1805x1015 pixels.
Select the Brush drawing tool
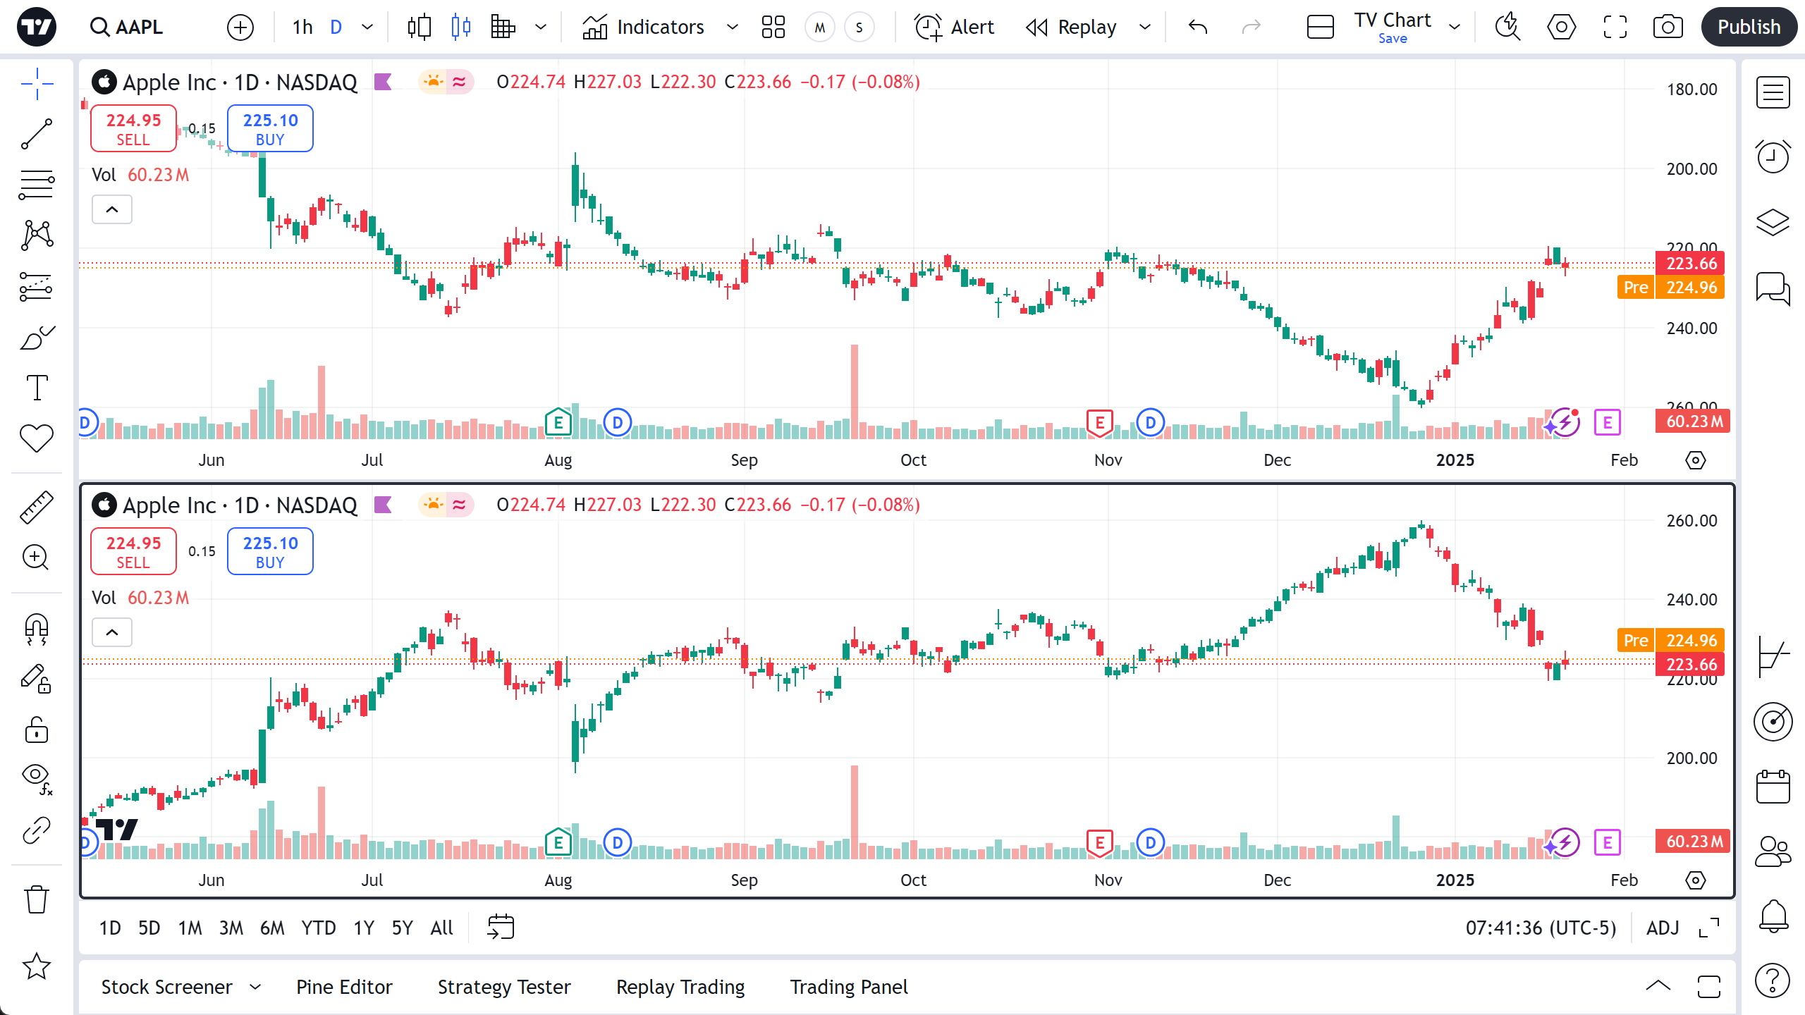37,338
